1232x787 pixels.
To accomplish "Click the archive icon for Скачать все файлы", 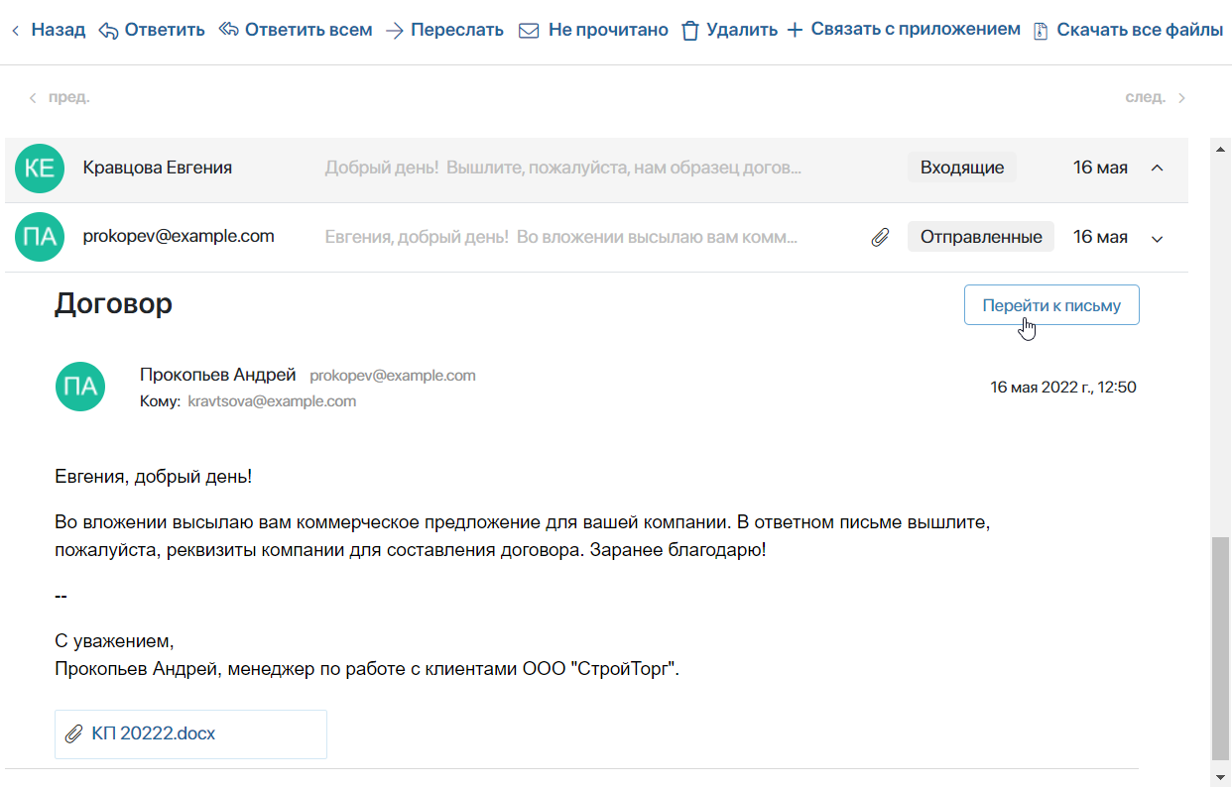I will pyautogui.click(x=1041, y=31).
